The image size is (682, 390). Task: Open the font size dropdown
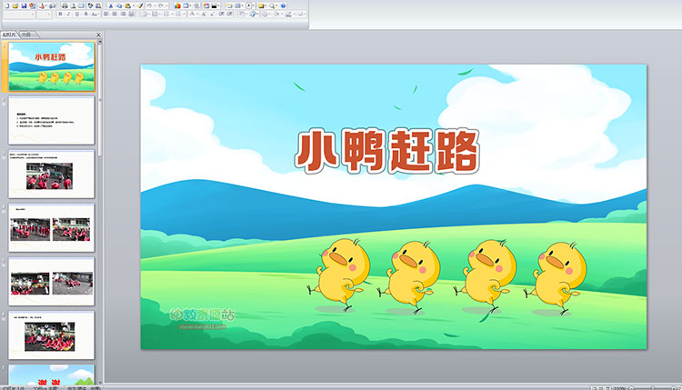pyautogui.click(x=49, y=15)
